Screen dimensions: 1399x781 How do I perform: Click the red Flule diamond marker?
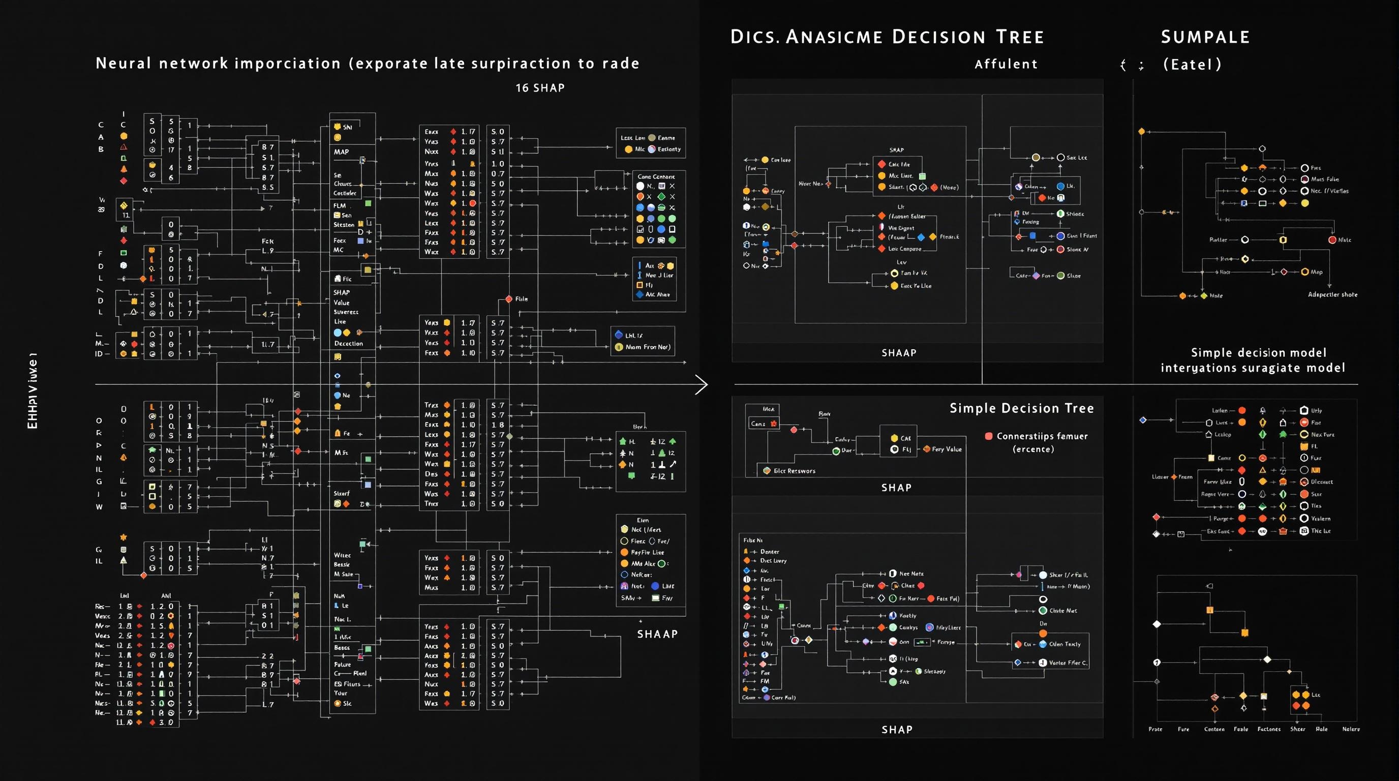point(509,299)
